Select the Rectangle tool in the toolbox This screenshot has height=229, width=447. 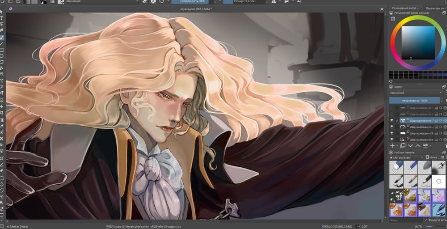2,50
